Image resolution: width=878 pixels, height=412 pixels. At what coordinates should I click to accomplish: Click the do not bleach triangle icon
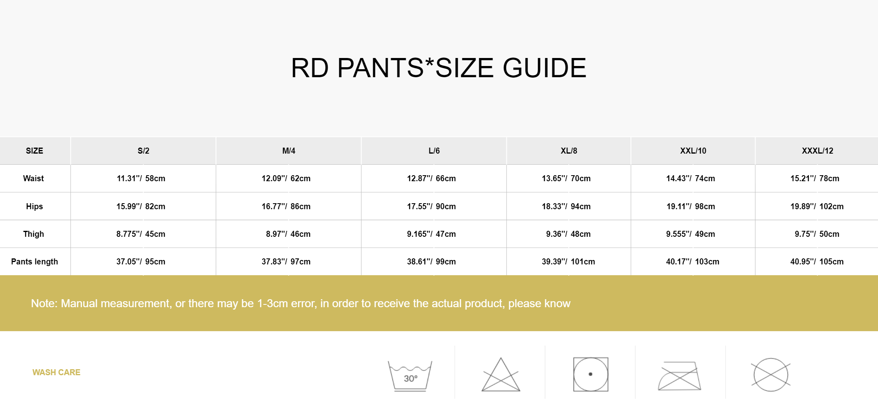(x=500, y=375)
